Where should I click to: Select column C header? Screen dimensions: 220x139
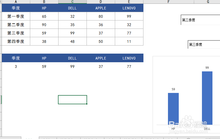(73, 2)
